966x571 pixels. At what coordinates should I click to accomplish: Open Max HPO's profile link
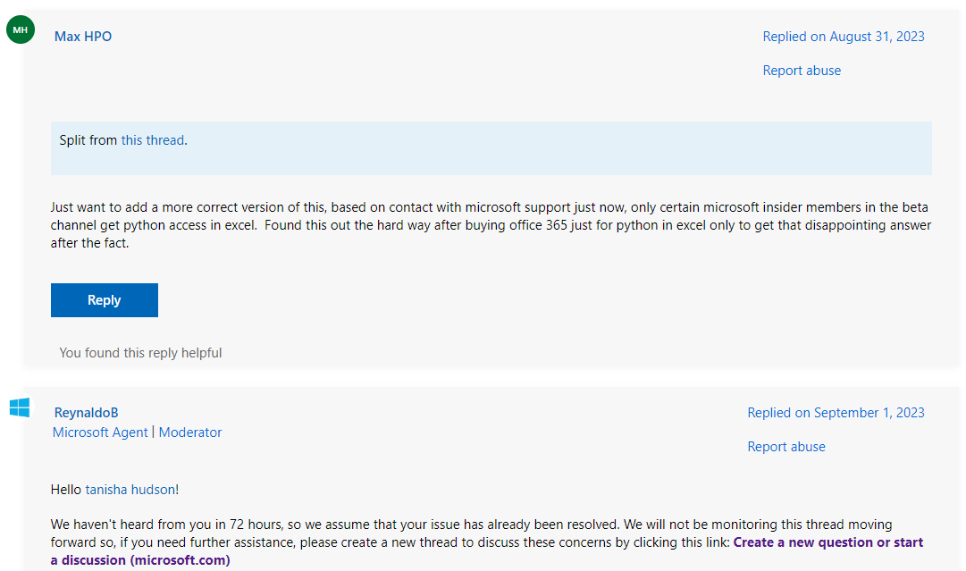click(83, 37)
